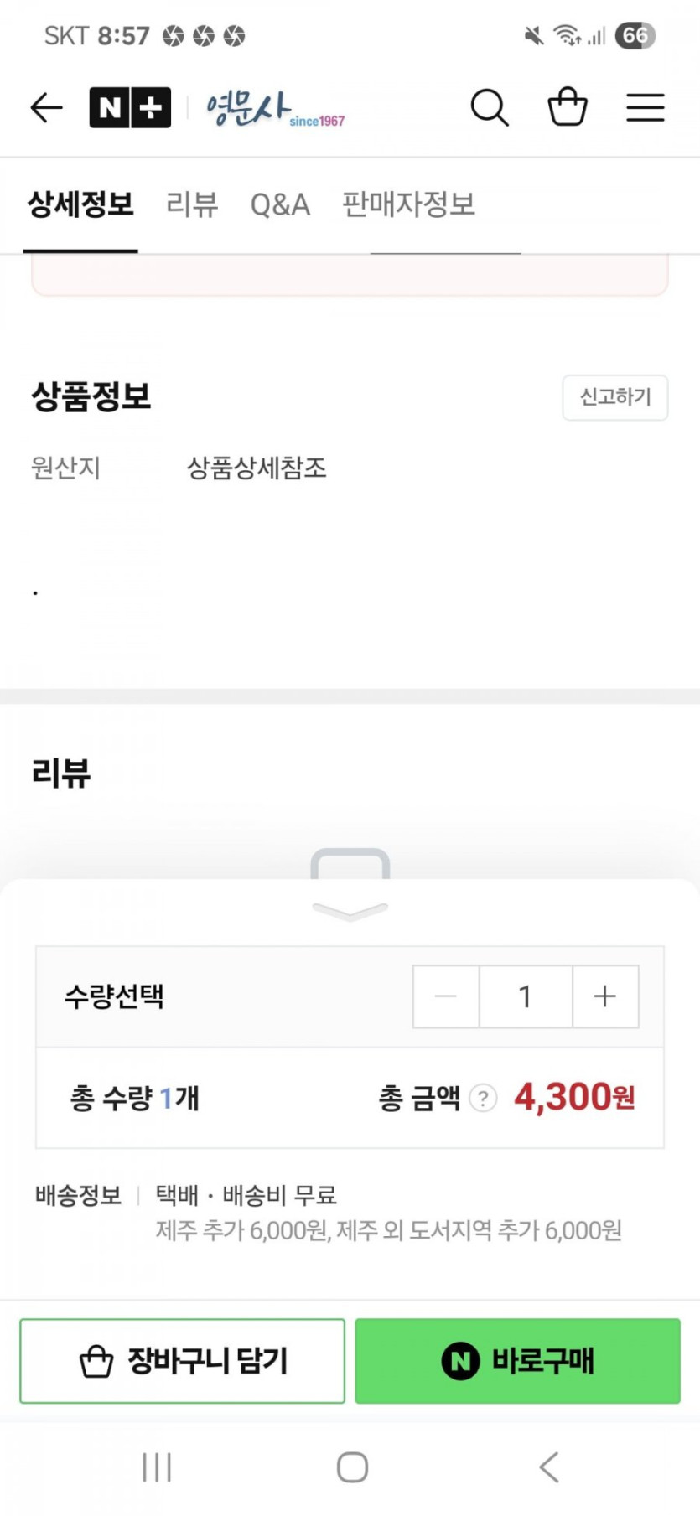Click the 신고하기 report button
Viewport: 700px width, 1516px height.
pos(615,397)
